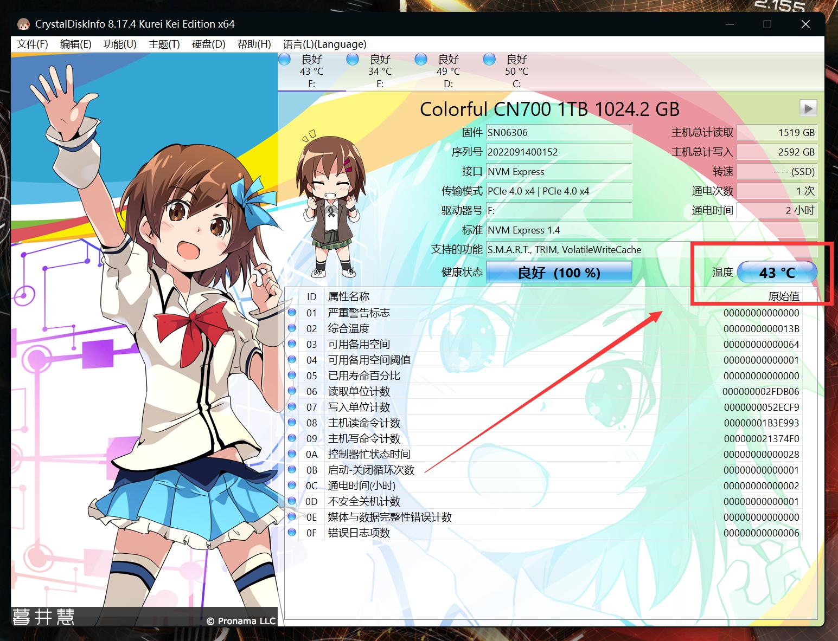This screenshot has height=641, width=838.
Task: Open the 帮助(H) menu
Action: point(253,44)
